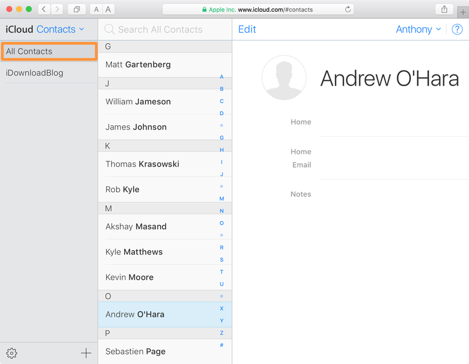Open the help question mark icon
Viewport: 469px width, 364px height.
pyautogui.click(x=457, y=29)
